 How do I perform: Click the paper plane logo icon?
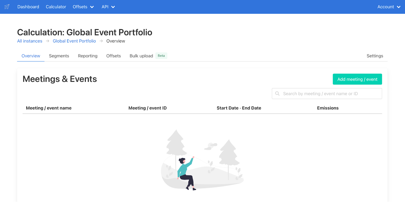pyautogui.click(x=7, y=7)
